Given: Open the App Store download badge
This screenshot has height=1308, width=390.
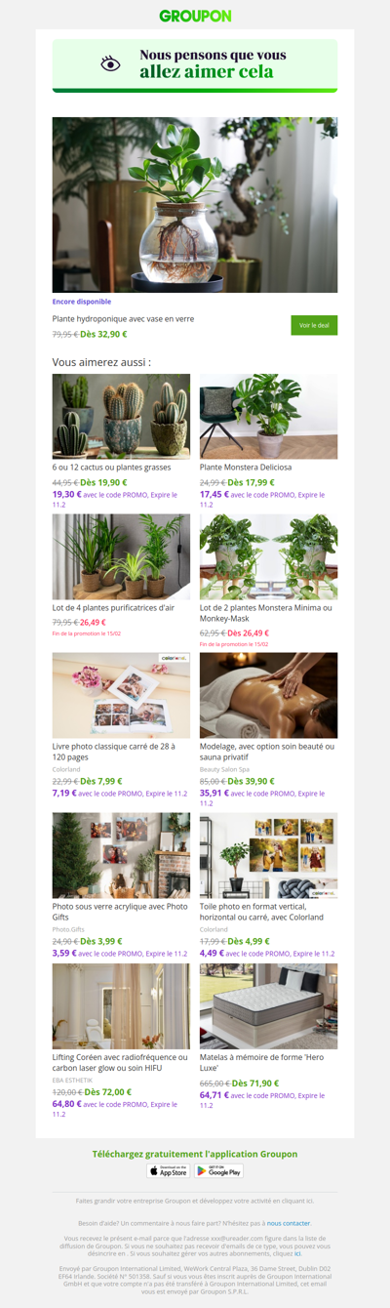Looking at the screenshot, I should point(168,1170).
